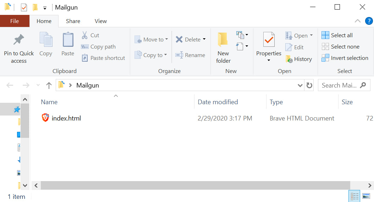Viewport: 374px width, 202px height.
Task: Click the Brave HTML Document type cell
Action: pos(302,118)
